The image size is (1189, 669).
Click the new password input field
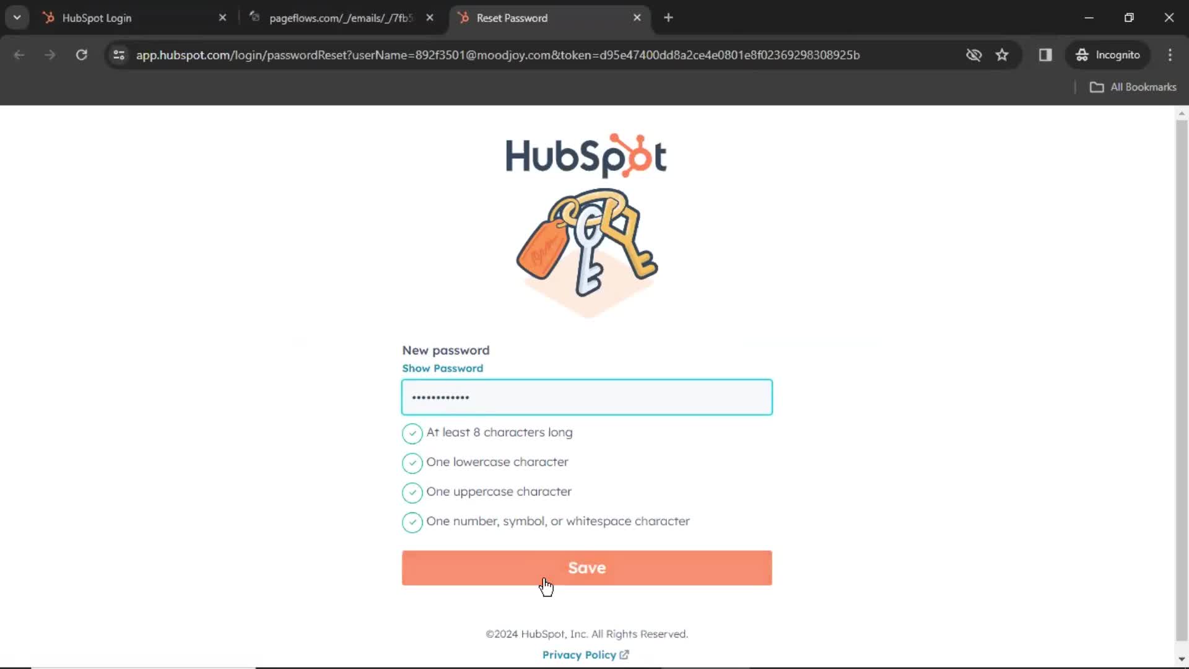[x=586, y=396]
